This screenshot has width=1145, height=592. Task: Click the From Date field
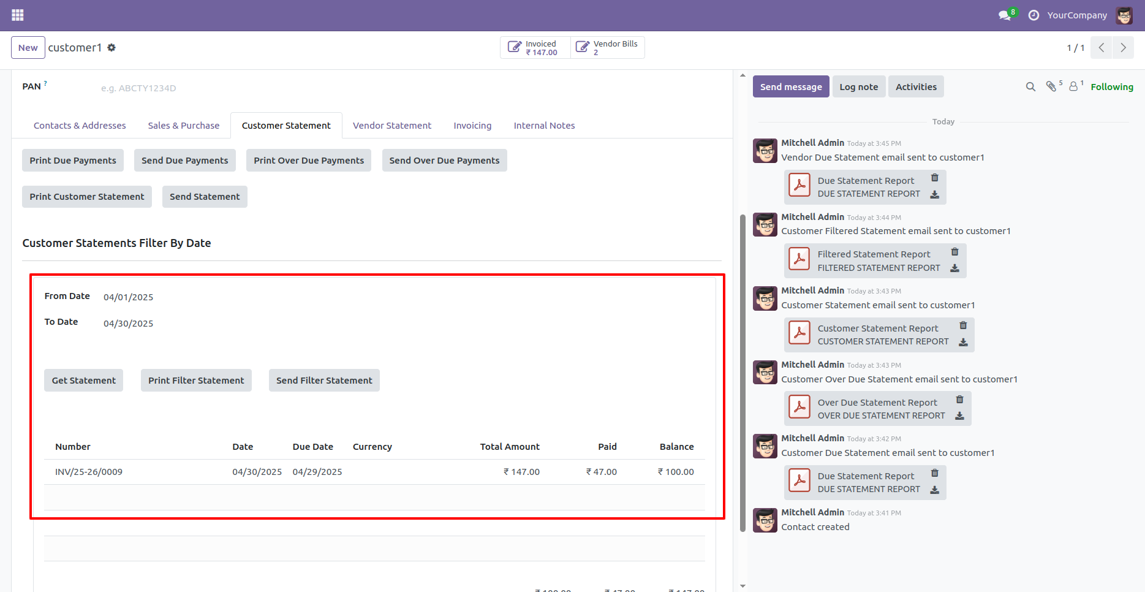point(128,297)
